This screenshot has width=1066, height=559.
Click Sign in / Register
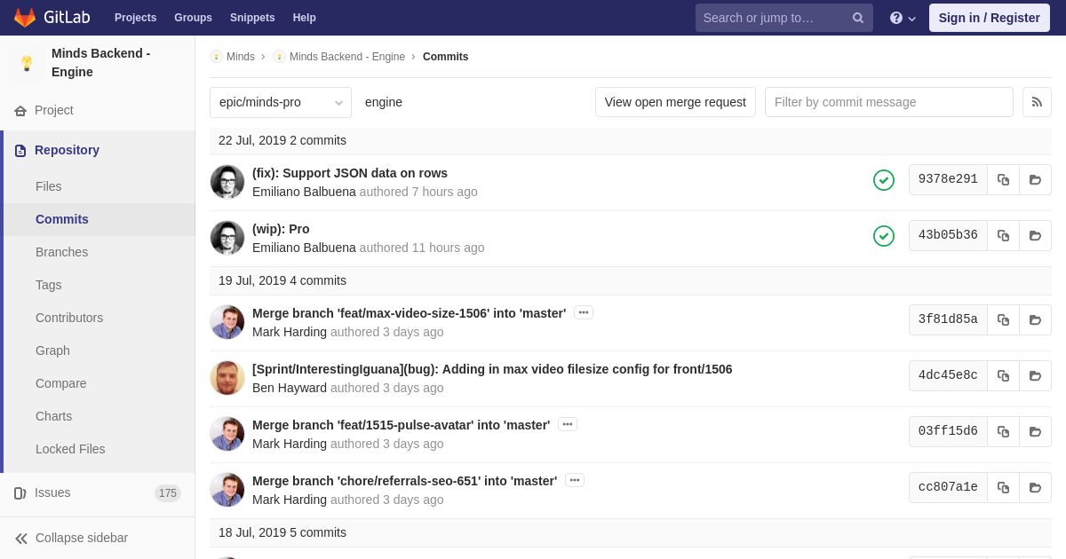989,18
